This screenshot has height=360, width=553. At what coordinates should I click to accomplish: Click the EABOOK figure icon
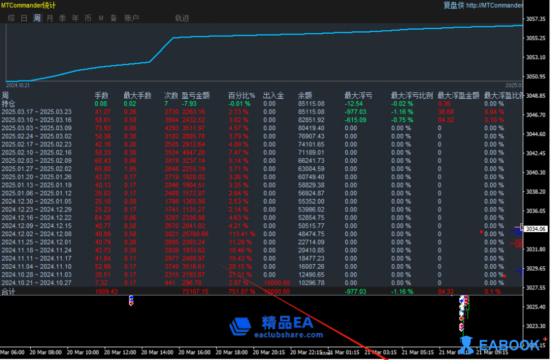(x=467, y=345)
